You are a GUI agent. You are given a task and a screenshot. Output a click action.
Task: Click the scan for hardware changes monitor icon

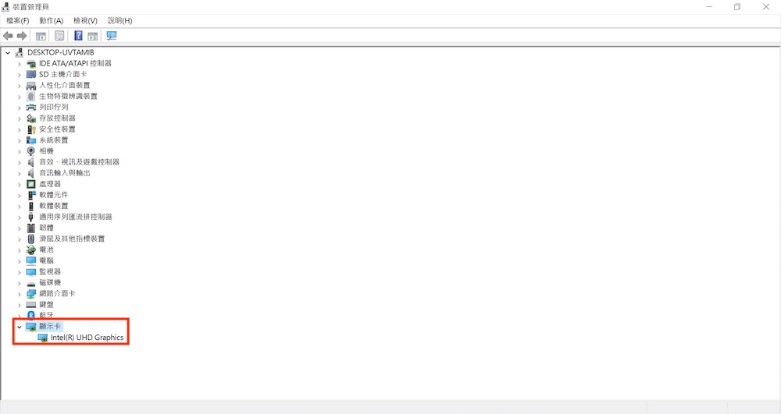tap(112, 36)
